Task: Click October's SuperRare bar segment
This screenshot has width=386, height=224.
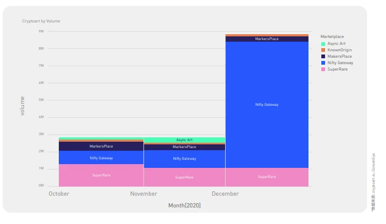Action: point(101,175)
